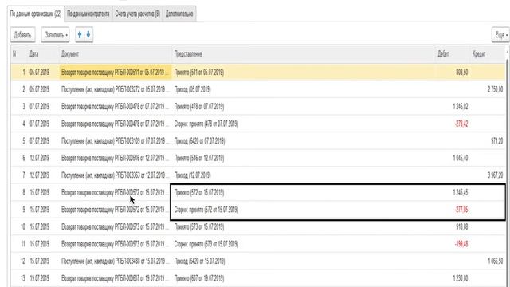The image size is (510, 287).
Task: Select row number 7 cell
Action: (x=23, y=175)
